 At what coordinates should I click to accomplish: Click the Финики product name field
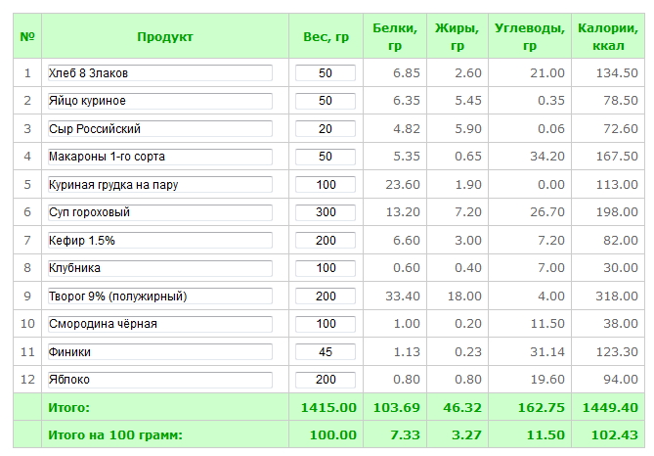(x=159, y=352)
